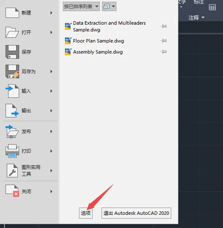Pin Floor Plan Sample.dwg to the list

coord(164,40)
